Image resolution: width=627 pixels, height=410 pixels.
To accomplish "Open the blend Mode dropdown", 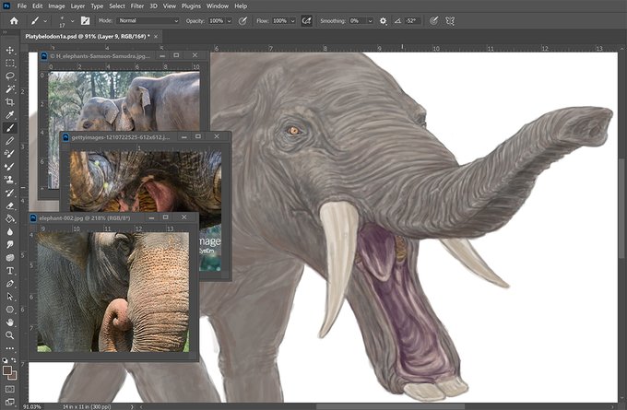I will (x=149, y=20).
